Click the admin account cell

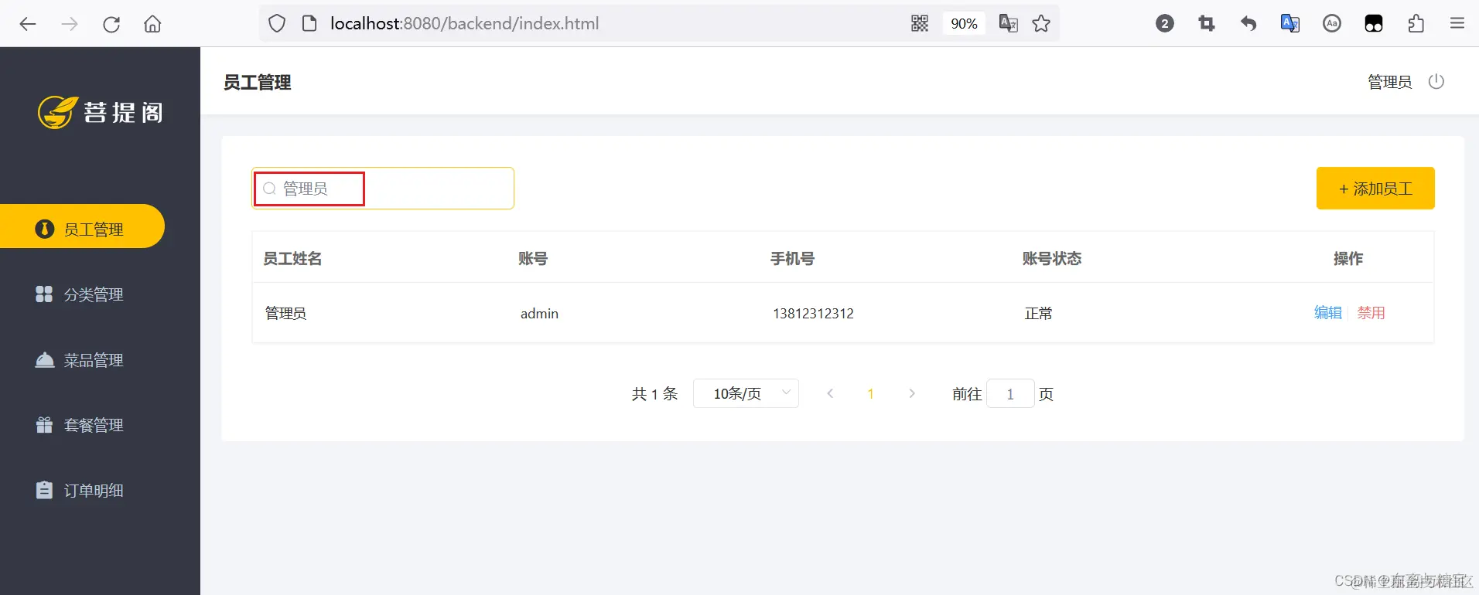click(539, 314)
